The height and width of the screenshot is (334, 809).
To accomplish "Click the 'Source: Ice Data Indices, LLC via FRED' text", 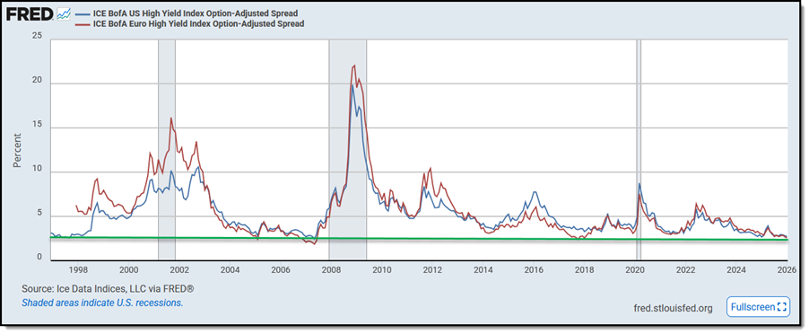I will click(108, 288).
